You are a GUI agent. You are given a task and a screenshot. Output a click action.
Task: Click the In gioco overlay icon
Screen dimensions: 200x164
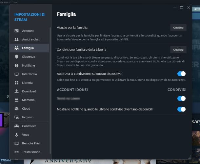pyautogui.click(x=16, y=117)
